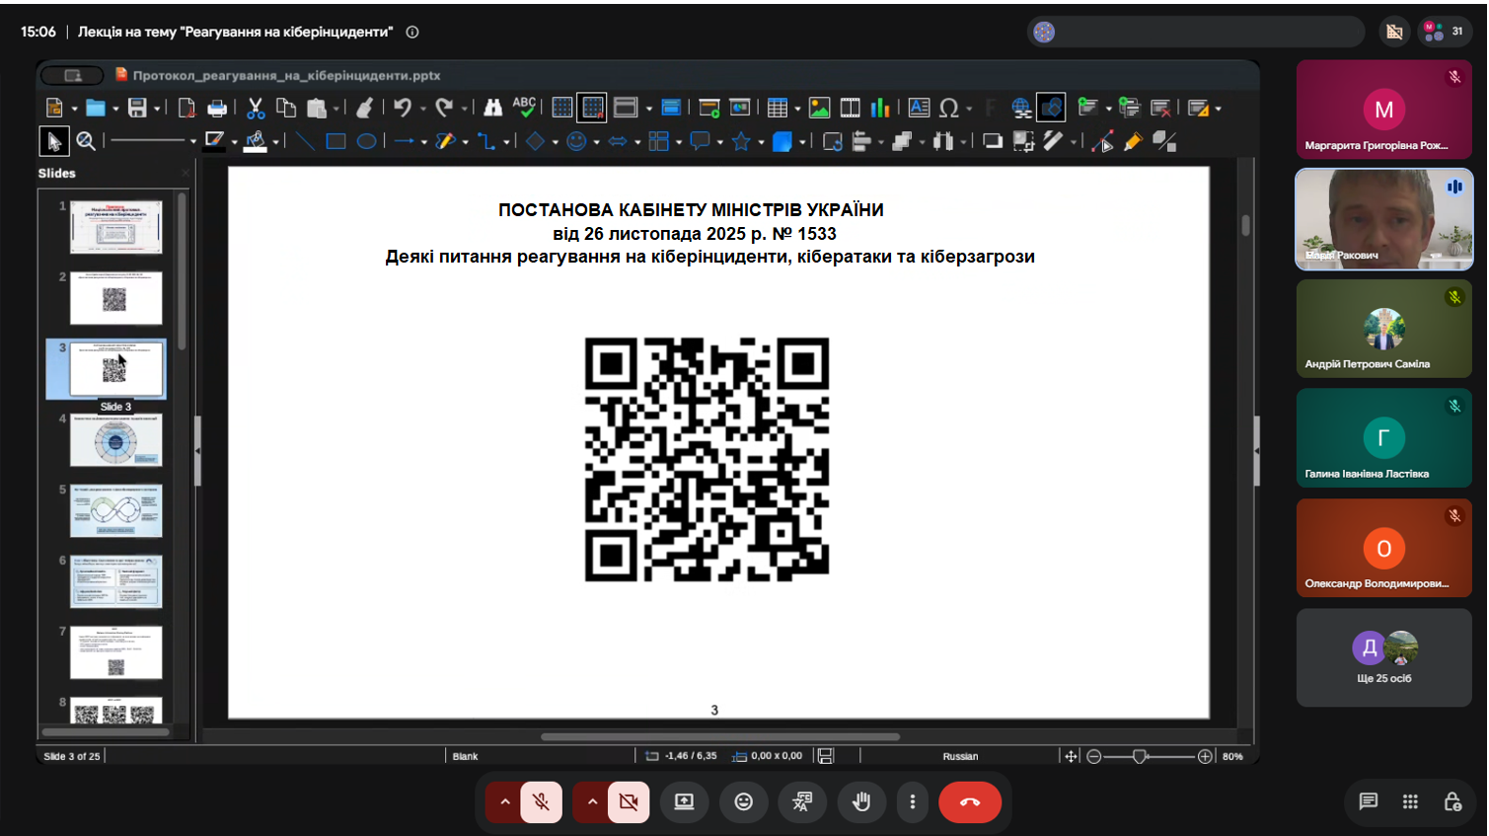Viewport: 1489px width, 836px height.
Task: Click the Print icon in Impress toolbar
Action: pyautogui.click(x=217, y=109)
